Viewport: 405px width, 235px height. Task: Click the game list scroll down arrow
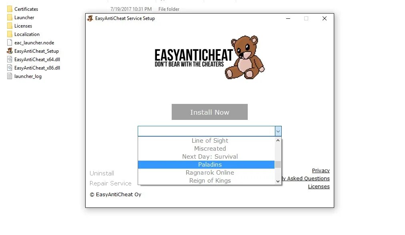[278, 181]
